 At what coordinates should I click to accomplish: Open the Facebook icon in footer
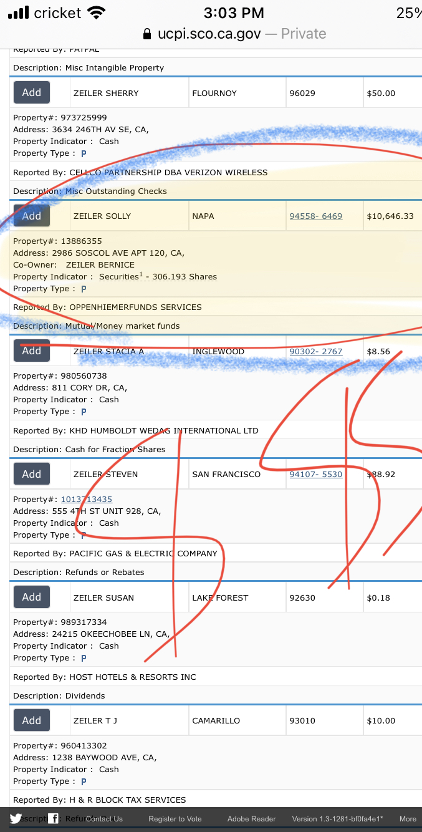[x=54, y=819]
